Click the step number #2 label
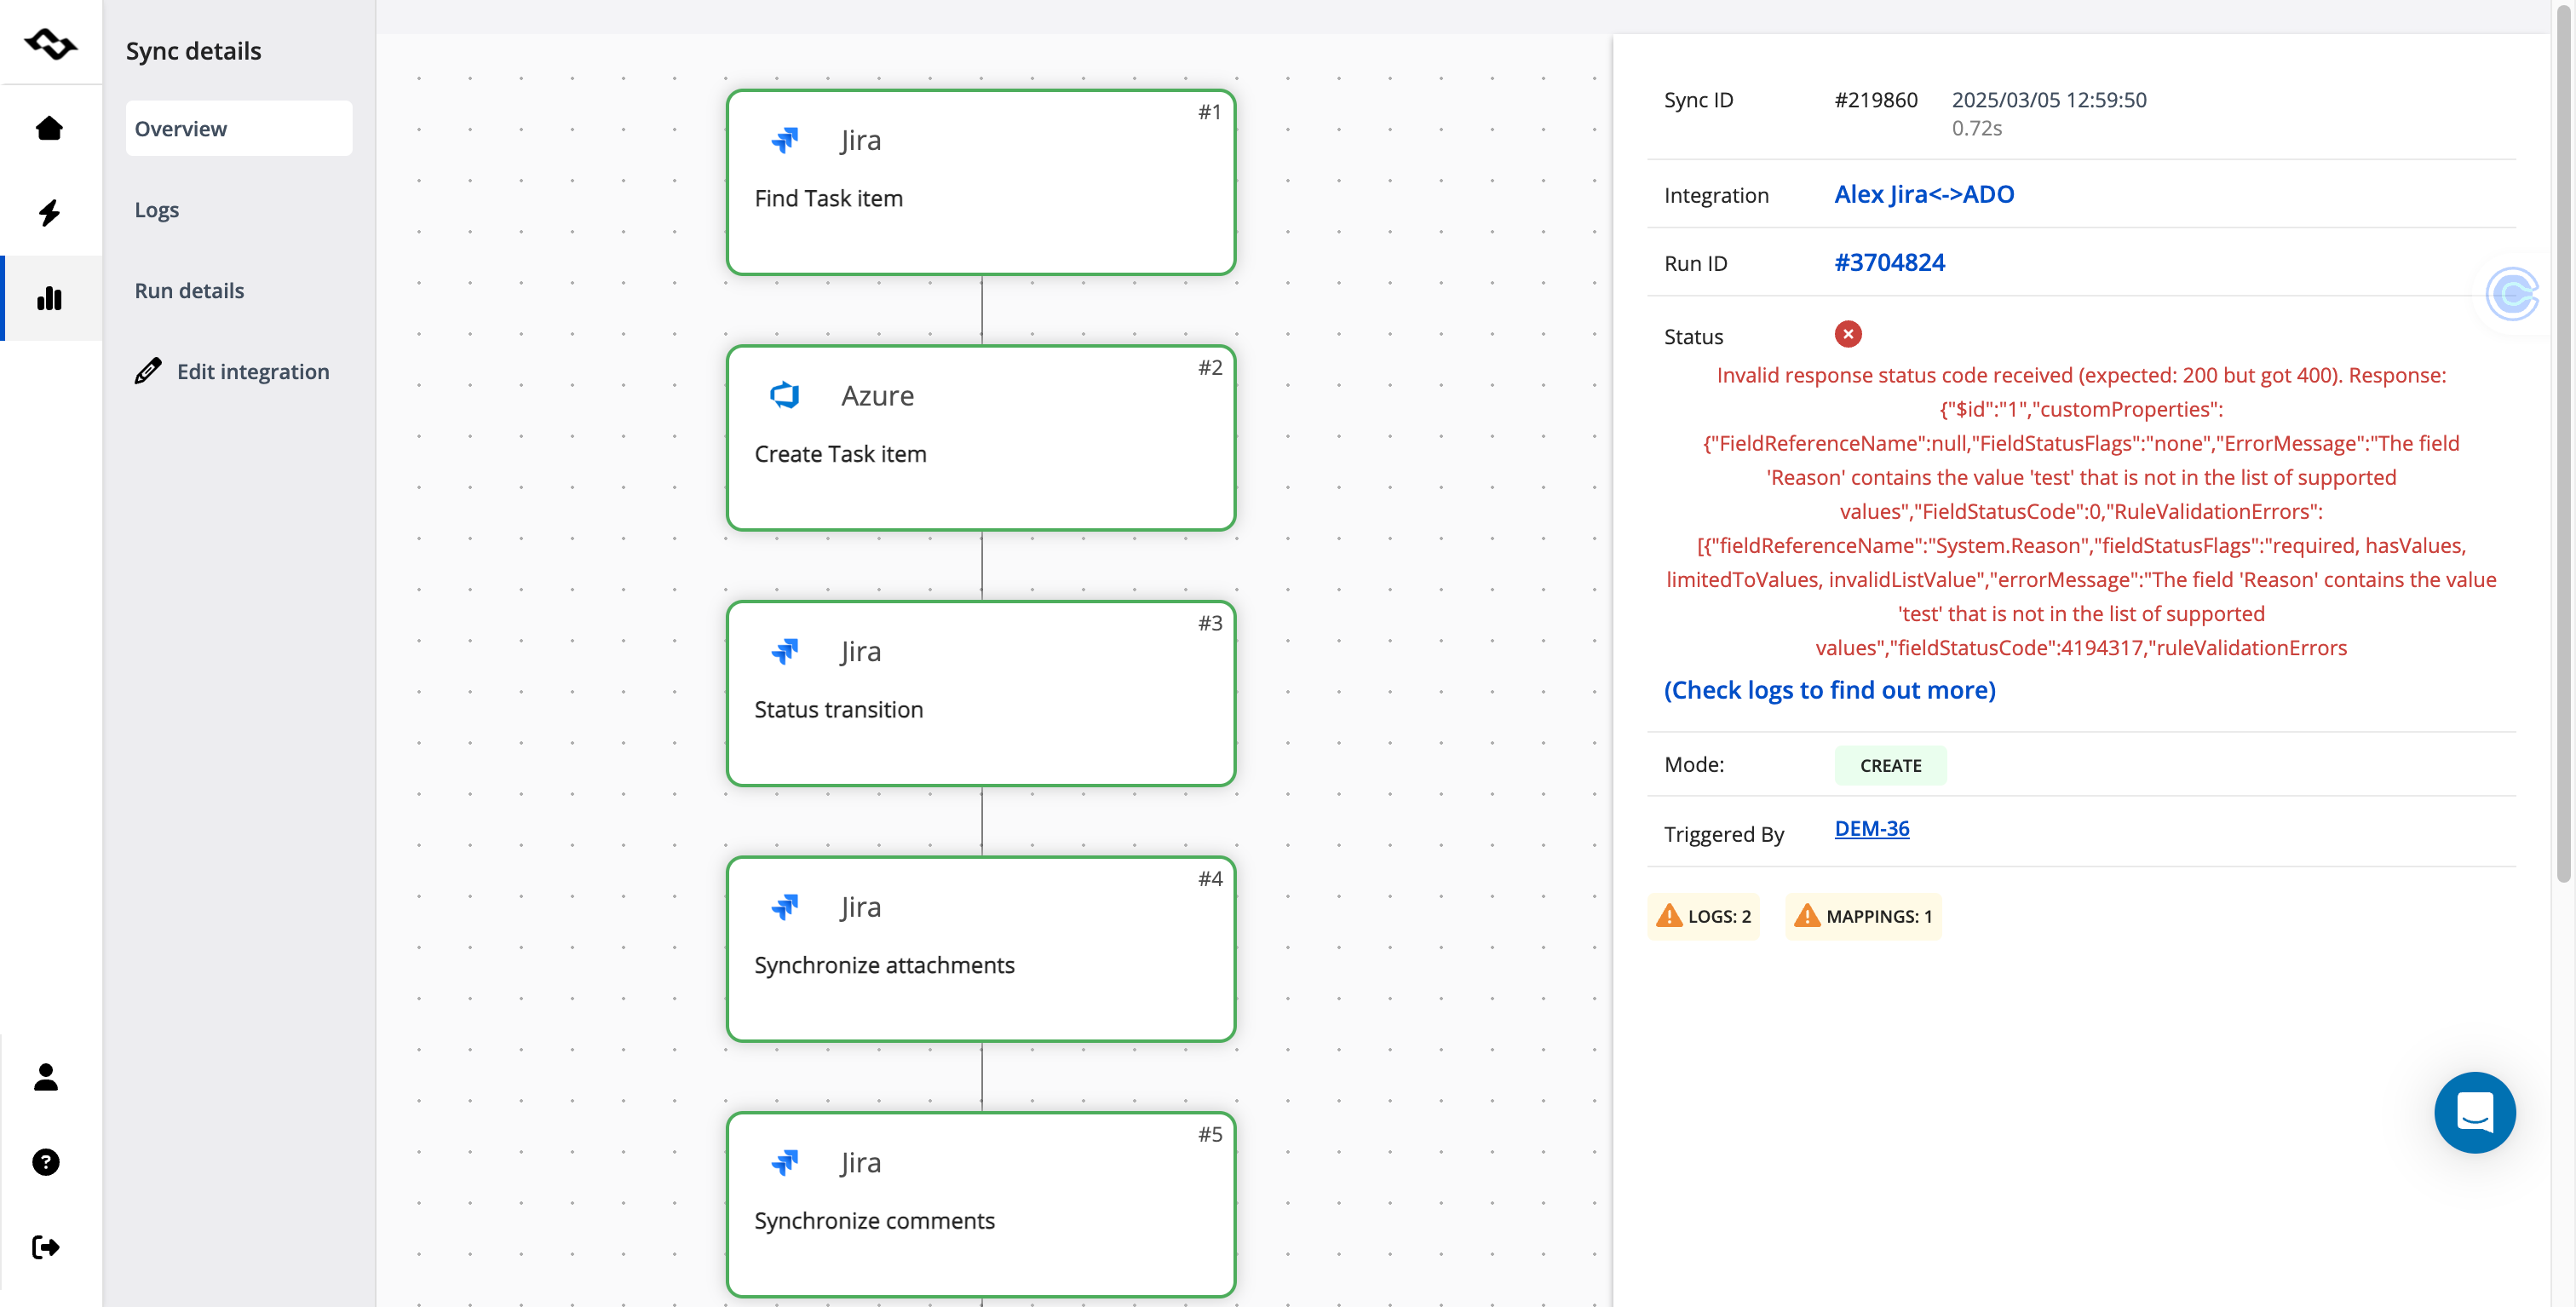 click(1210, 367)
